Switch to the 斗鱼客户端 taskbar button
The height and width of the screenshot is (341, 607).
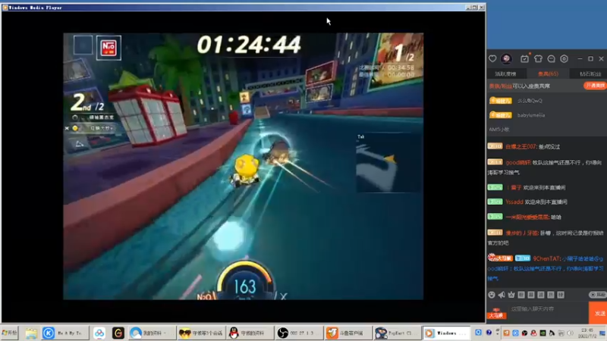pyautogui.click(x=348, y=333)
